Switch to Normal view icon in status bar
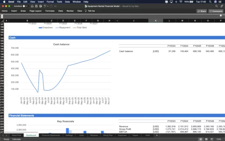Image resolution: width=225 pixels, height=141 pixels. coord(201,139)
